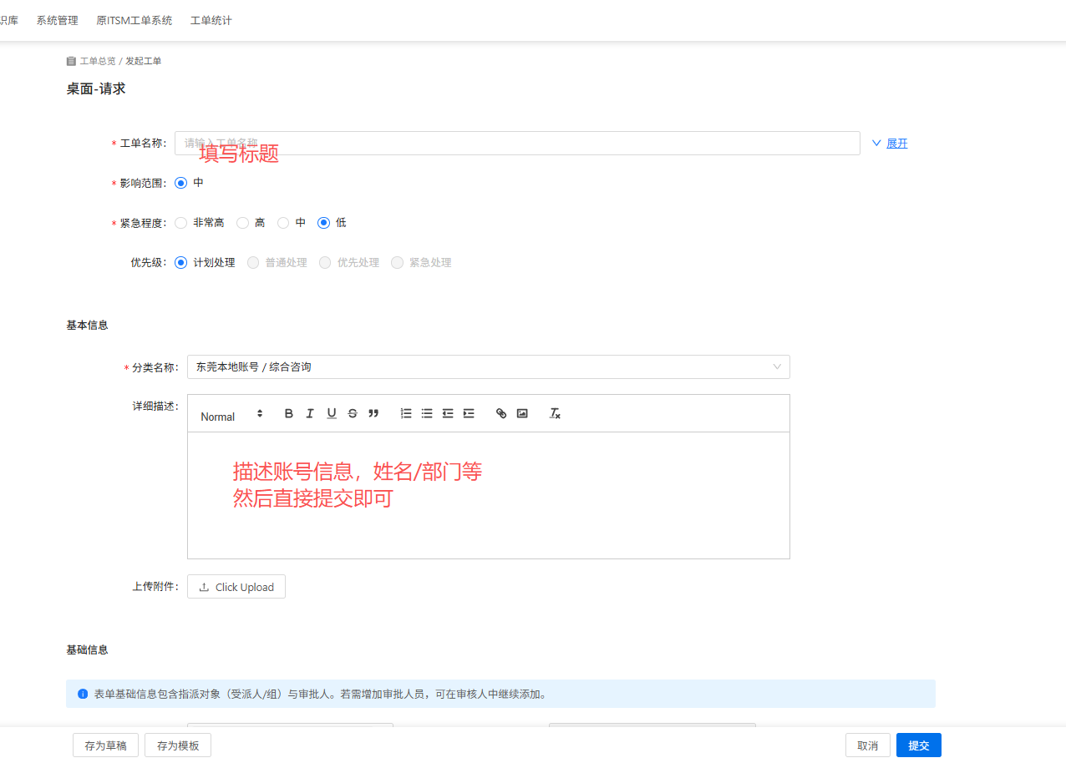Insert bulleted list
The image size is (1066, 763).
tap(427, 413)
